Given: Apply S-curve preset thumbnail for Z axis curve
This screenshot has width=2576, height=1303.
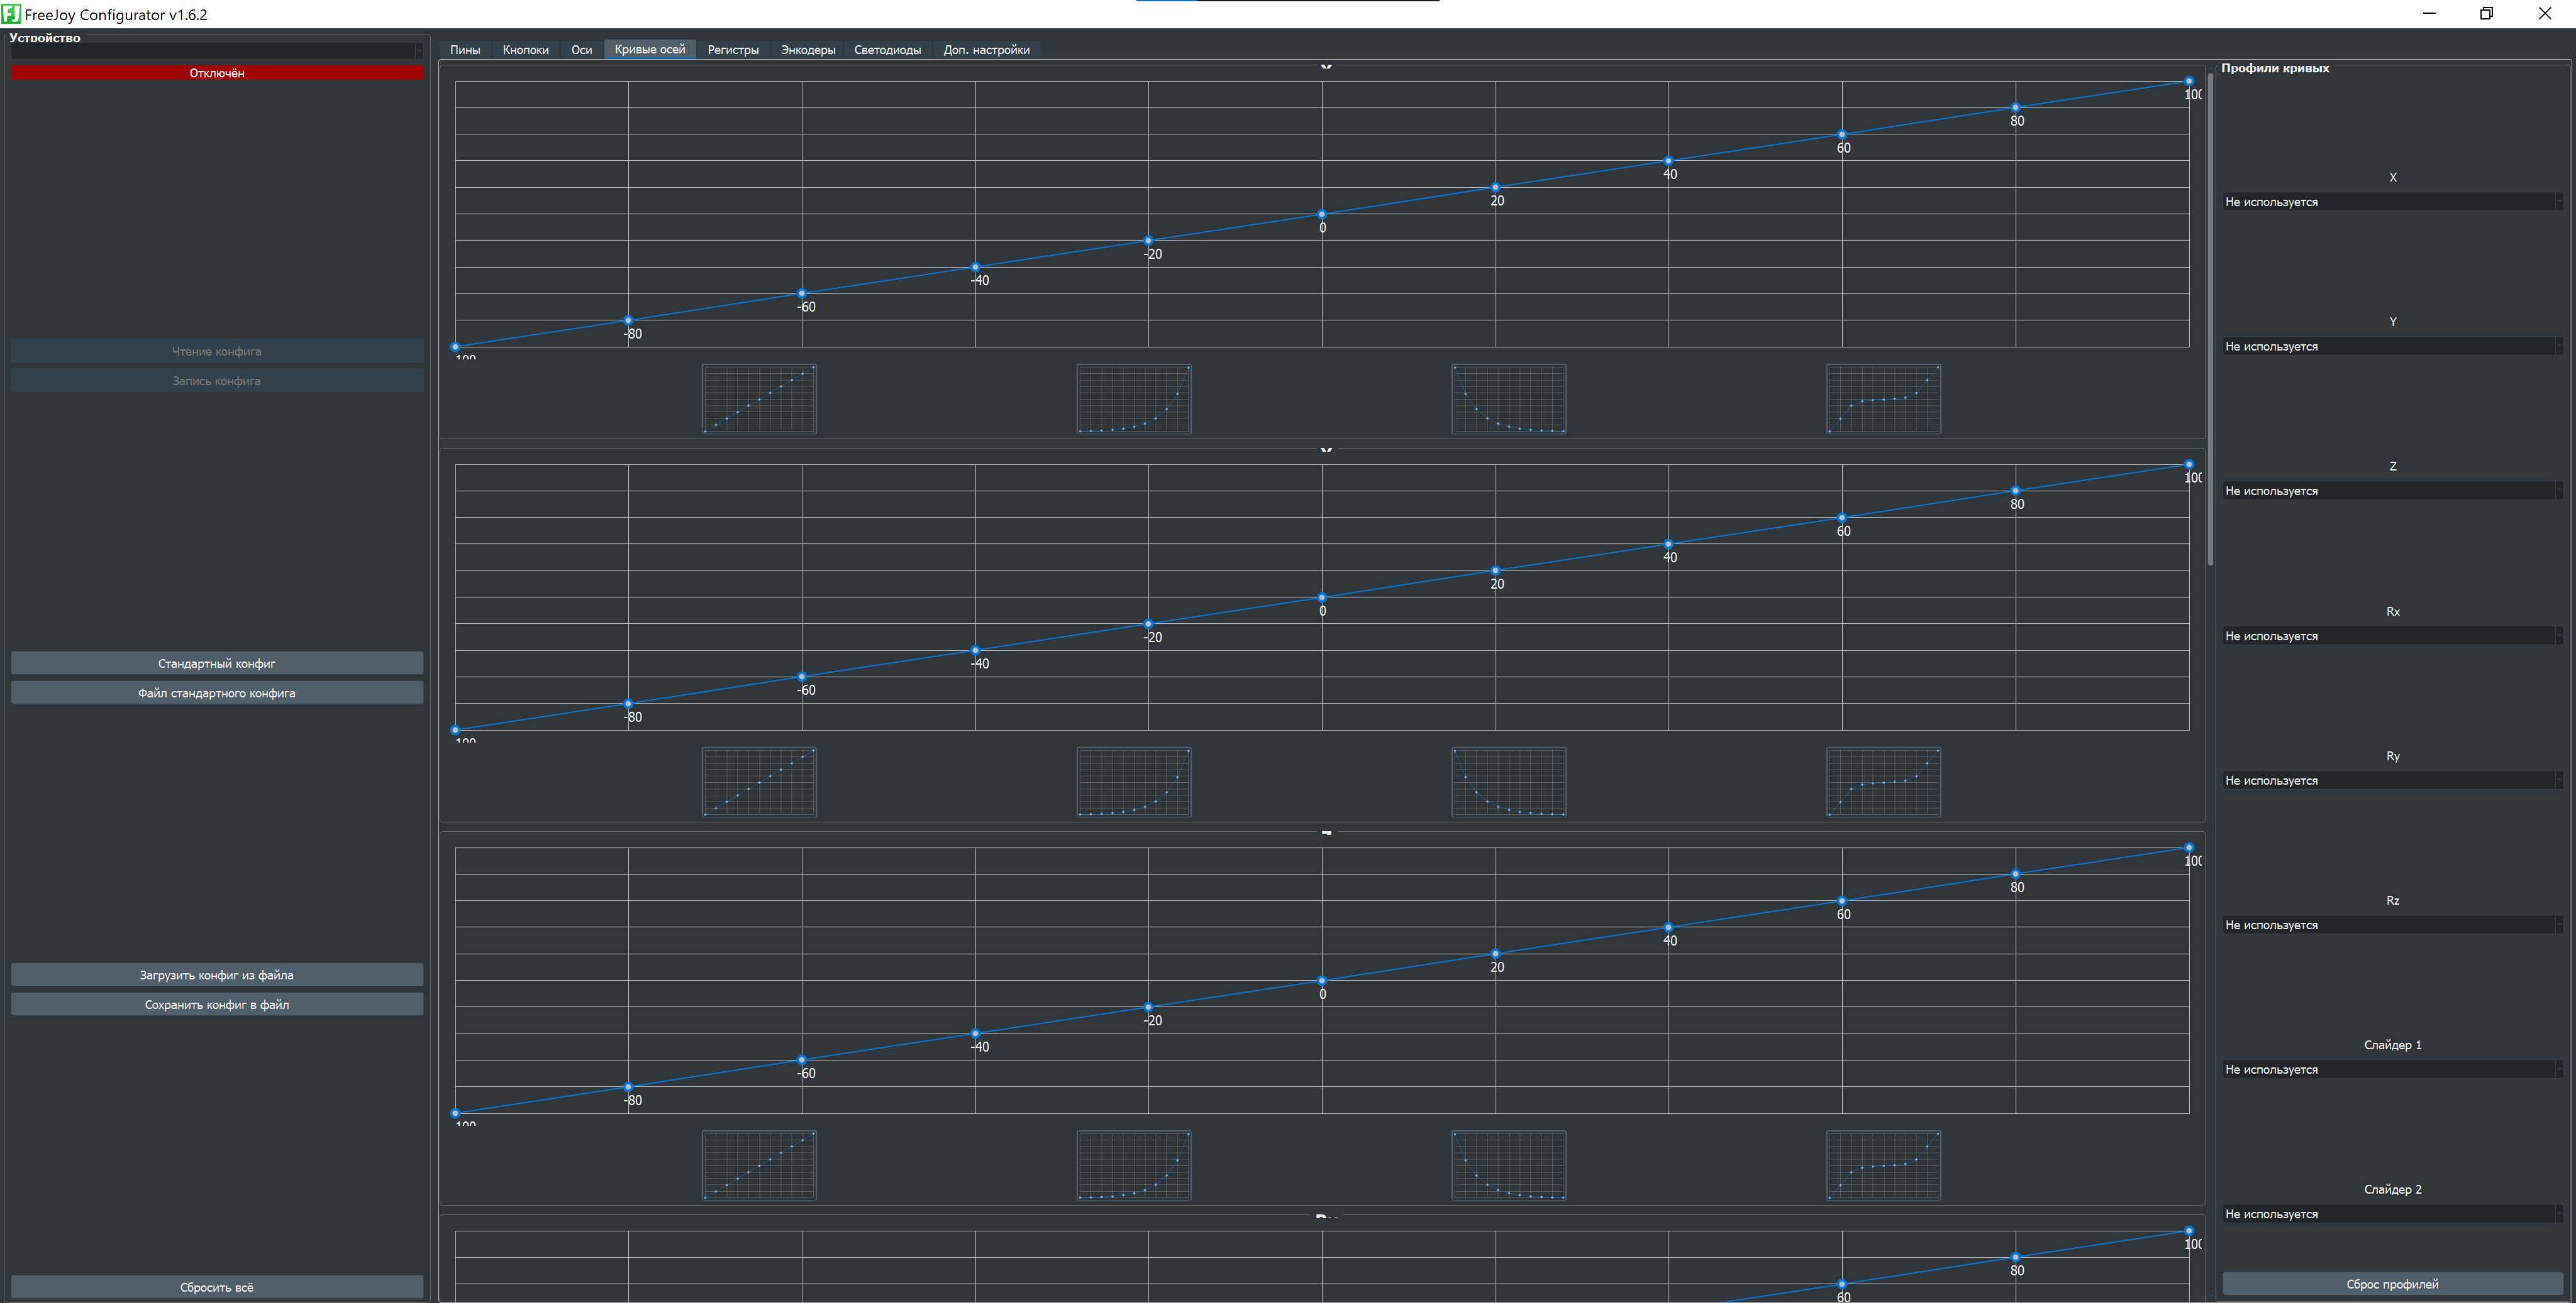Looking at the screenshot, I should pyautogui.click(x=1884, y=1165).
